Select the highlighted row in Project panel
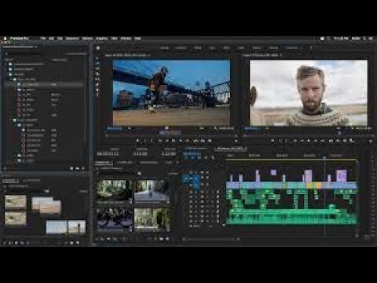The width and height of the screenshot is (377, 283). click(44, 85)
